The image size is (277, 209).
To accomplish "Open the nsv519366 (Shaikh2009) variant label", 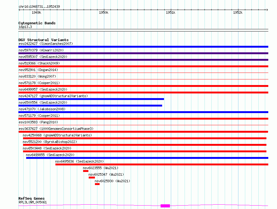I will coord(39,63).
